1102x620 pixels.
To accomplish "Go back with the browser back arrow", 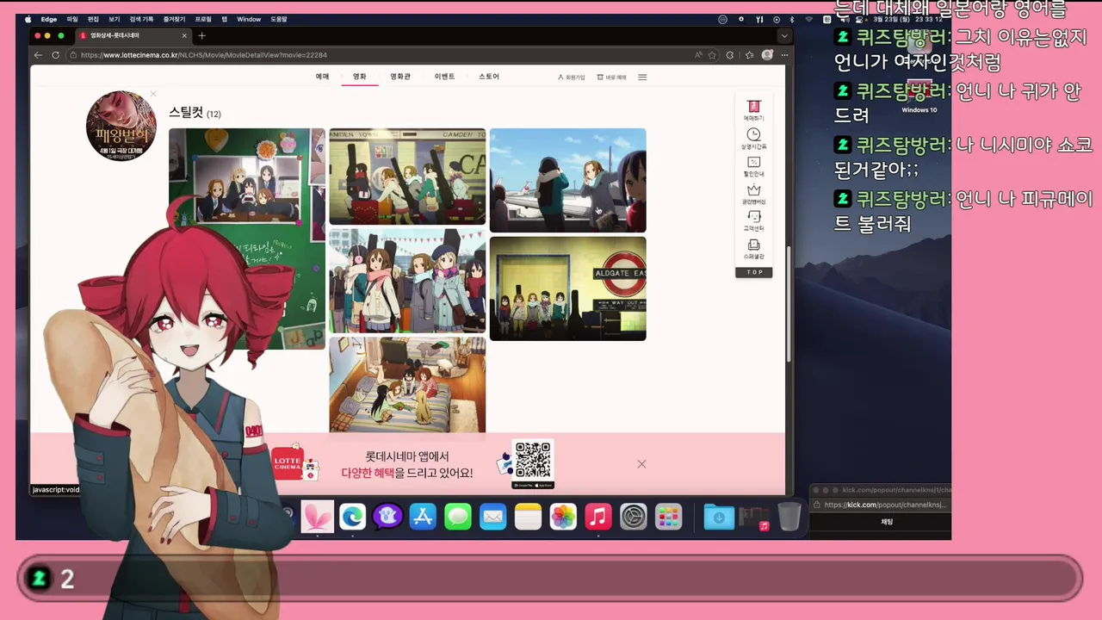I will [38, 54].
